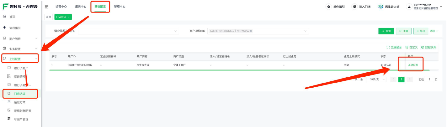Switch to the 报表中心 top tab
Image resolution: width=447 pixels, height=128 pixels.
(81, 7)
